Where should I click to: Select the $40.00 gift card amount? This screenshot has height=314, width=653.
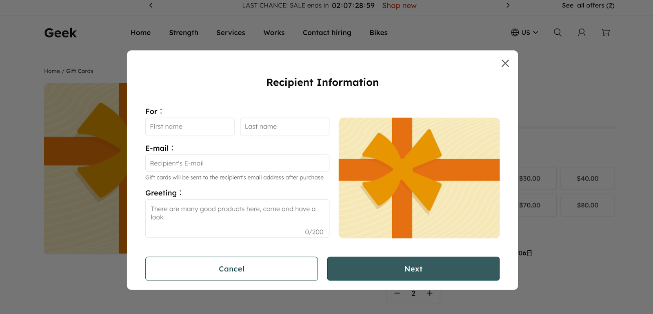(587, 178)
